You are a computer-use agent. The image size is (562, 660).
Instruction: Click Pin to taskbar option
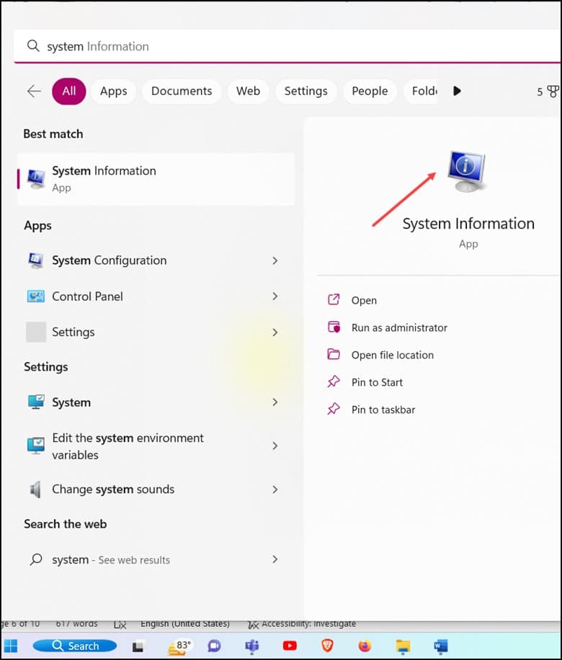(383, 410)
